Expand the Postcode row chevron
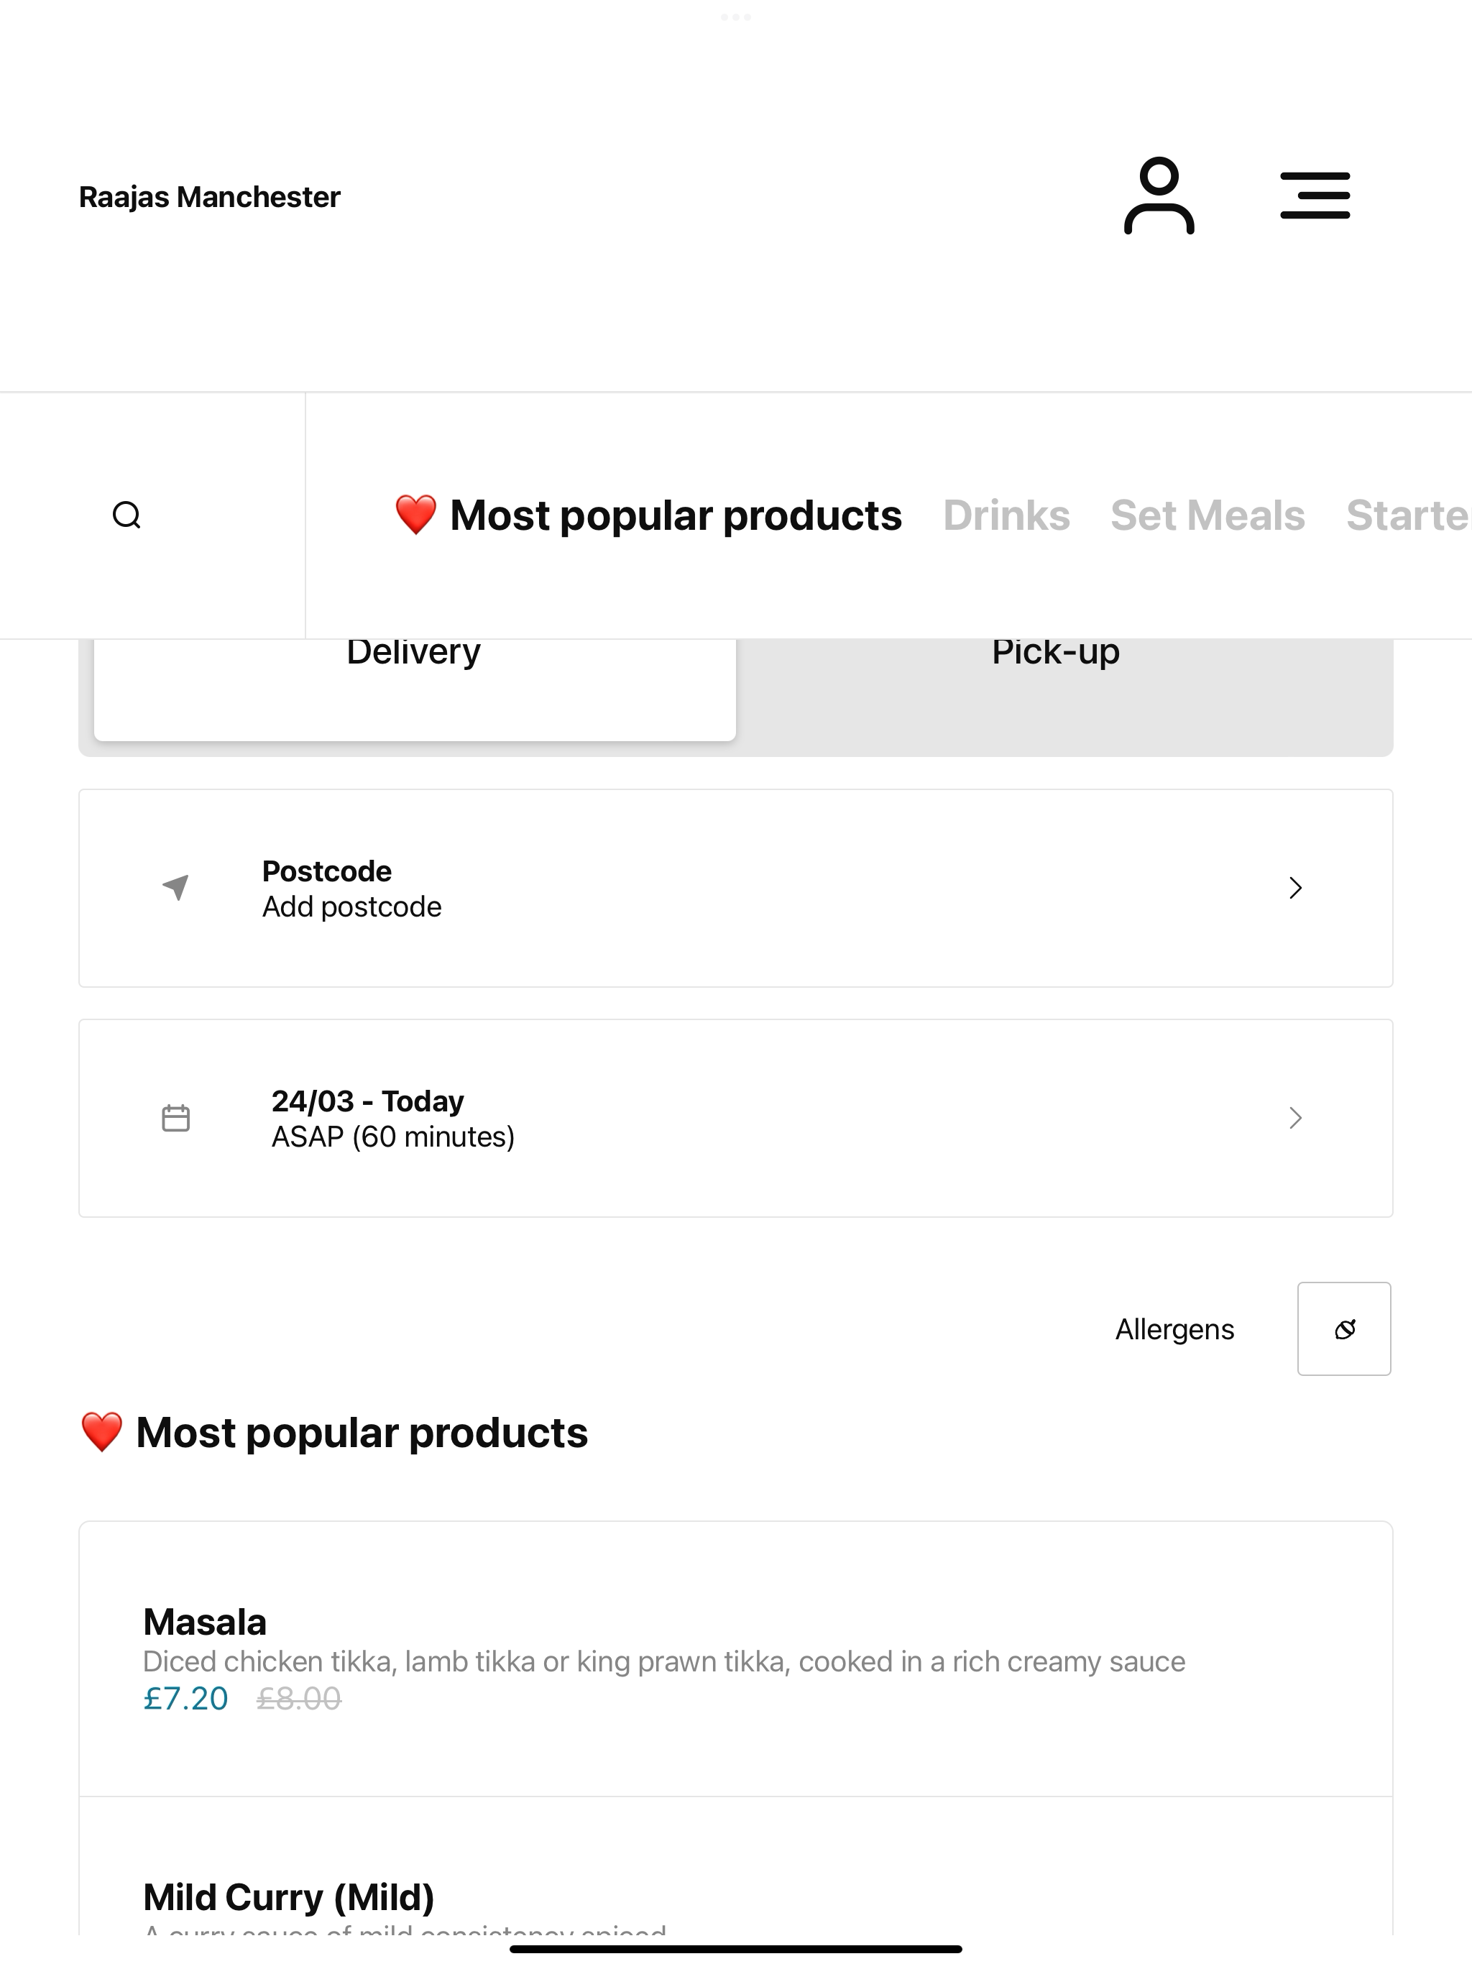Image resolution: width=1472 pixels, height=1964 pixels. (1295, 888)
